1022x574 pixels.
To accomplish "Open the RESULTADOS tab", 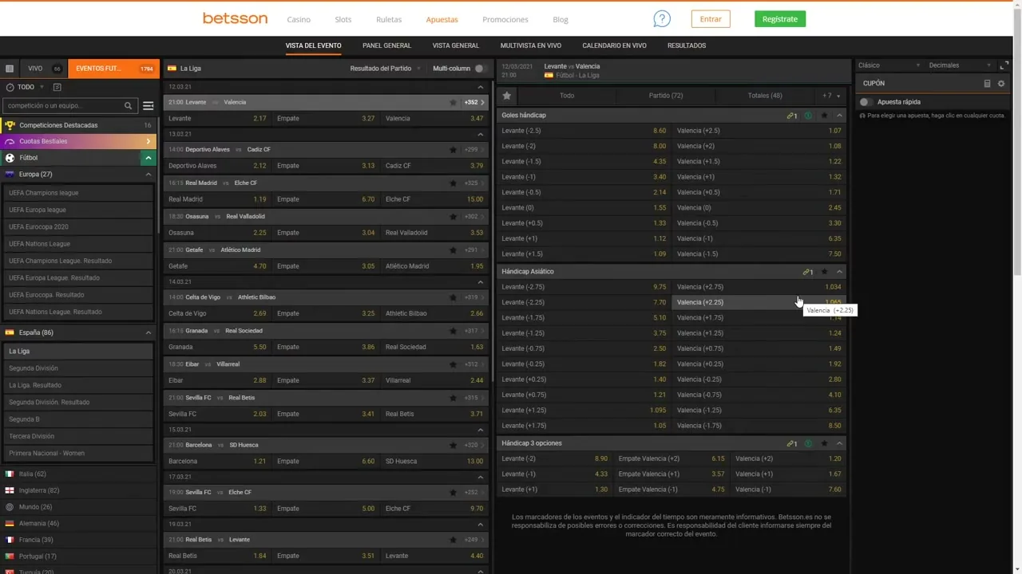I will 687,45.
